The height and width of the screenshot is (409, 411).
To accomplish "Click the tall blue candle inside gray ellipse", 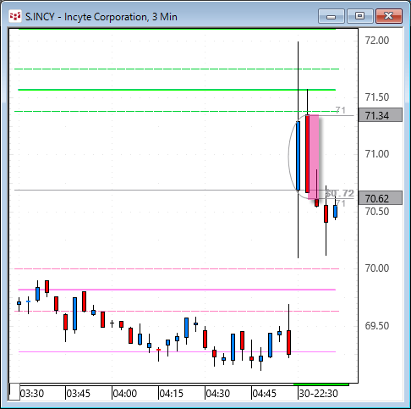I will [298, 156].
